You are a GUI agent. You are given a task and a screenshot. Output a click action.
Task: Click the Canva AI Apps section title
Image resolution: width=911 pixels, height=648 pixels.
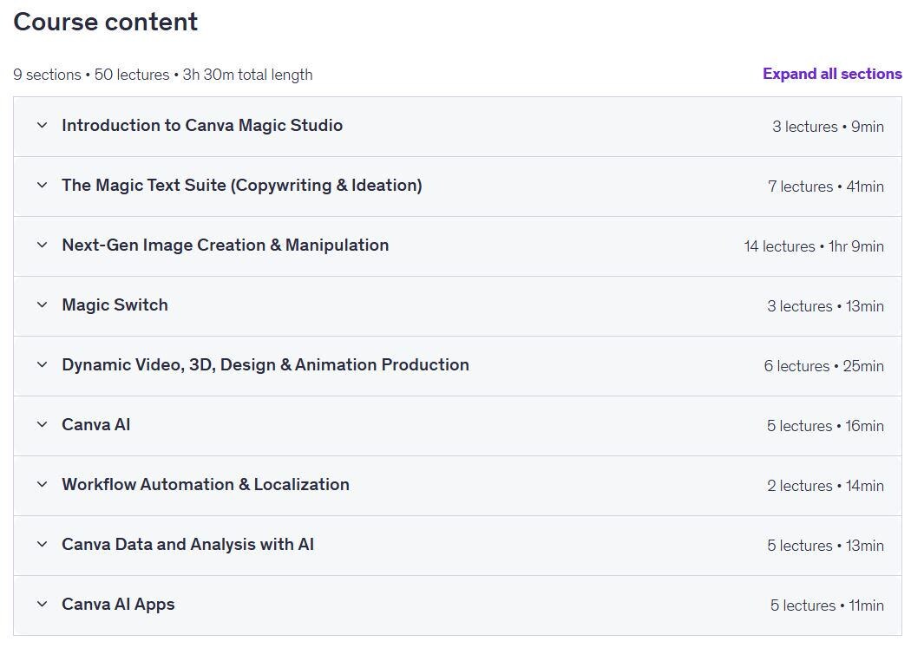(118, 604)
